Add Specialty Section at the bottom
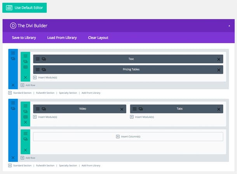237x174 pixels. (x=68, y=165)
